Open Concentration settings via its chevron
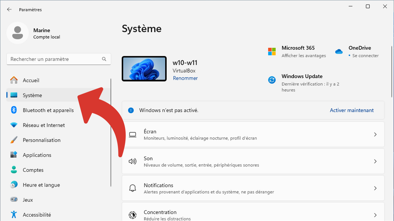The width and height of the screenshot is (394, 221). [x=375, y=215]
